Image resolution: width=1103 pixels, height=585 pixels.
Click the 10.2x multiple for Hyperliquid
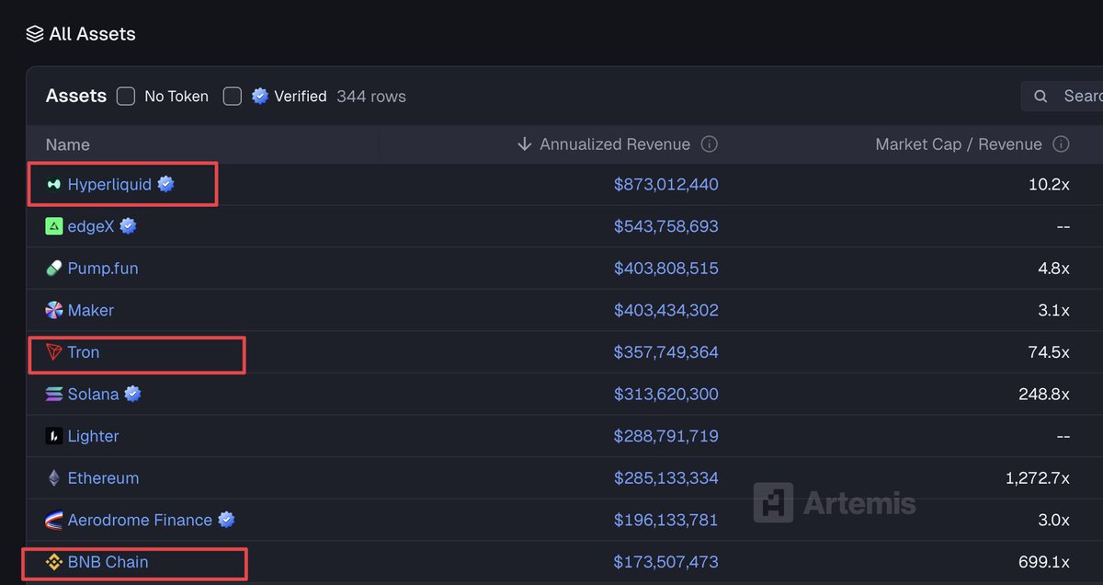click(1049, 185)
